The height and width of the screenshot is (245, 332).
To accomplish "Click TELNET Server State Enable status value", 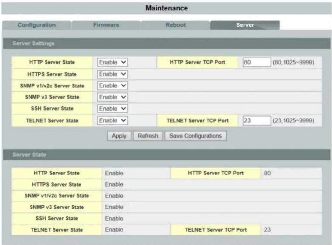I will [x=114, y=229].
